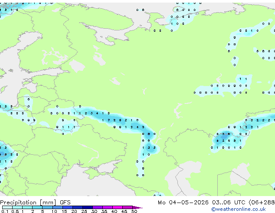
Task: Click the '03..06 UTC' time label
Action: pyautogui.click(x=229, y=203)
